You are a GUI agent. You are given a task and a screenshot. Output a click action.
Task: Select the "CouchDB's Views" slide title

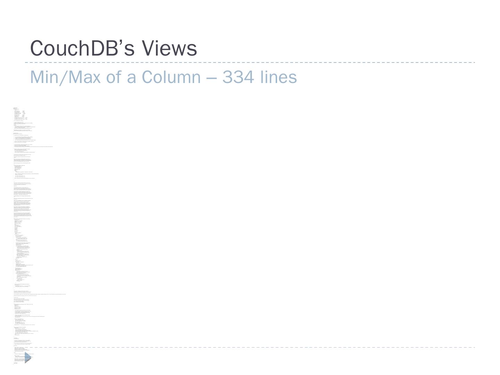point(114,48)
